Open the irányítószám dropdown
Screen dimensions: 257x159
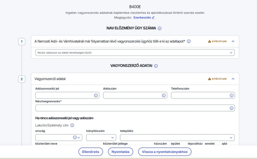point(101,137)
